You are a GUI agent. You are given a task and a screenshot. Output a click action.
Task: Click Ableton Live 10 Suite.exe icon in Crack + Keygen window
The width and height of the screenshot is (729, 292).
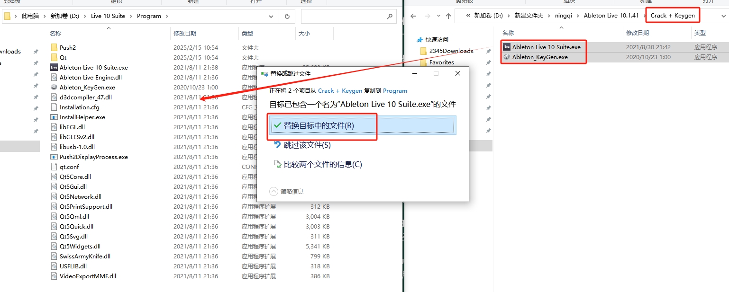pyautogui.click(x=507, y=47)
